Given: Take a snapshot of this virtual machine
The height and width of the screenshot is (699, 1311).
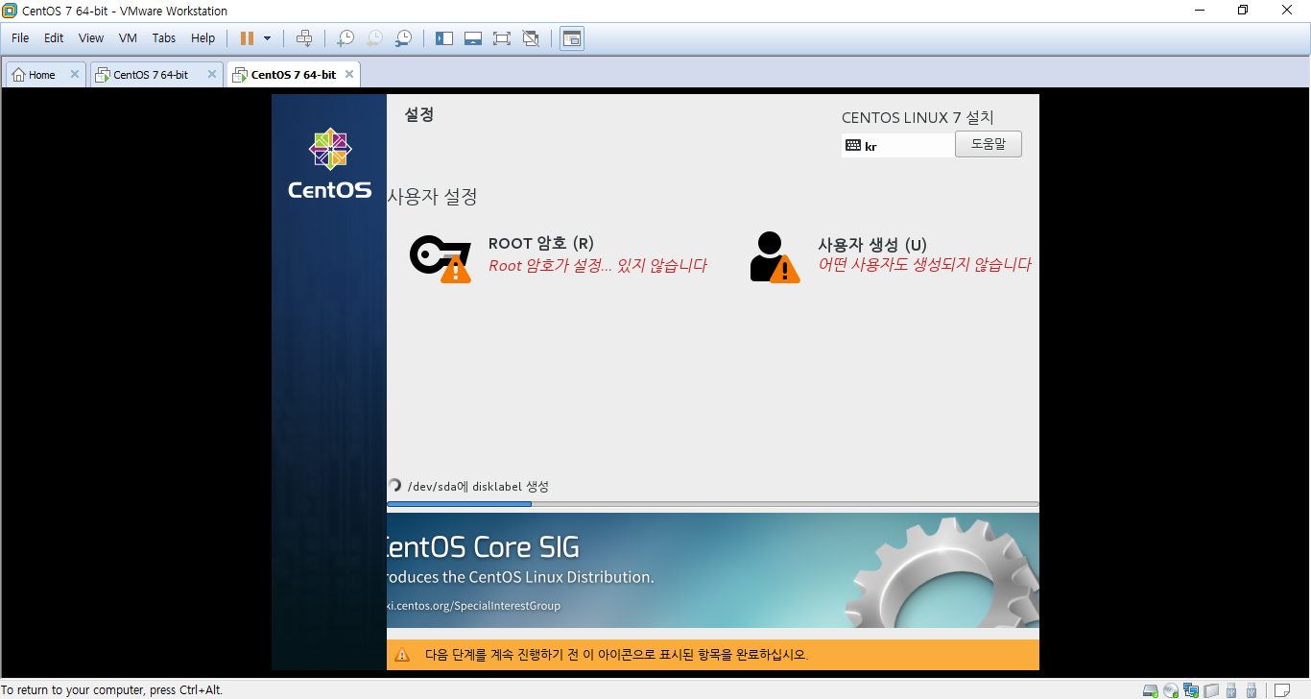Looking at the screenshot, I should pyautogui.click(x=345, y=38).
